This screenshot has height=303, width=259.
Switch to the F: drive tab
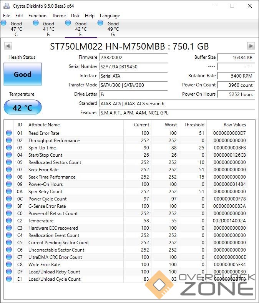81,29
